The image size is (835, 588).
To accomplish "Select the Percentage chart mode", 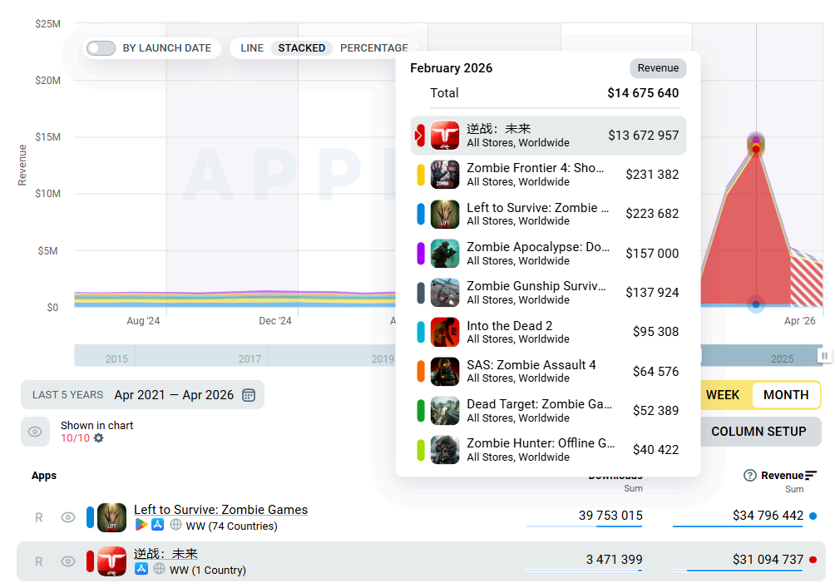I will point(373,48).
